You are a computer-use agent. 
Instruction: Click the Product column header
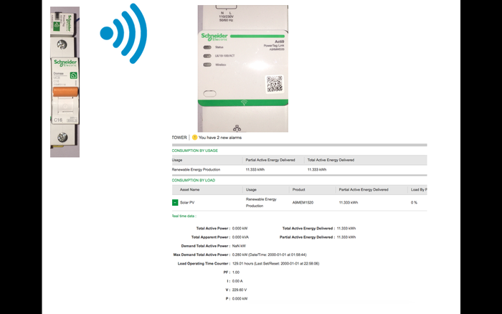point(298,190)
